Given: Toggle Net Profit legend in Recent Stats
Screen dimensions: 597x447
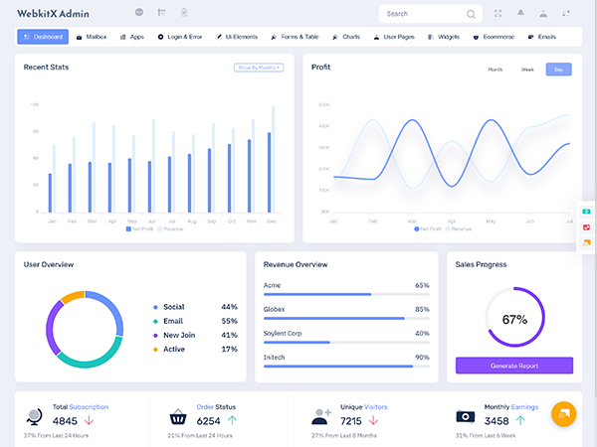Looking at the screenshot, I should click(x=140, y=228).
